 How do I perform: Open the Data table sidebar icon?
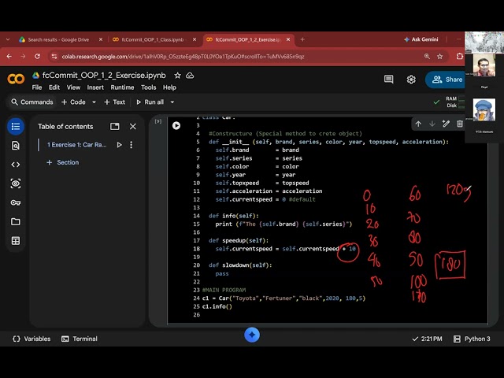[x=16, y=241]
